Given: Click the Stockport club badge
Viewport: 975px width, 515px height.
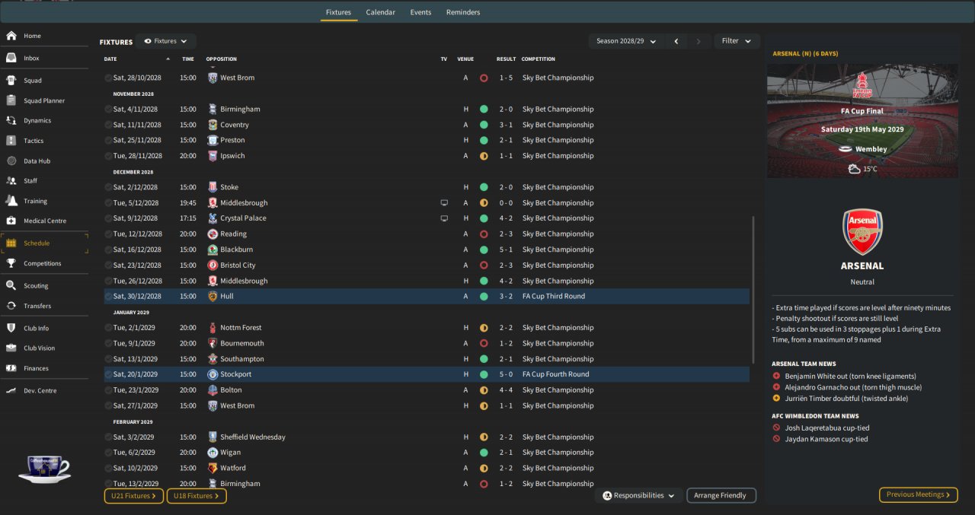Looking at the screenshot, I should pos(213,374).
